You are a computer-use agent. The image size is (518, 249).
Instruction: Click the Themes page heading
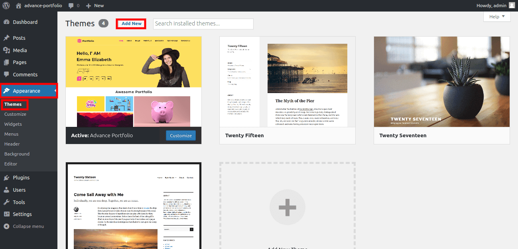[80, 23]
